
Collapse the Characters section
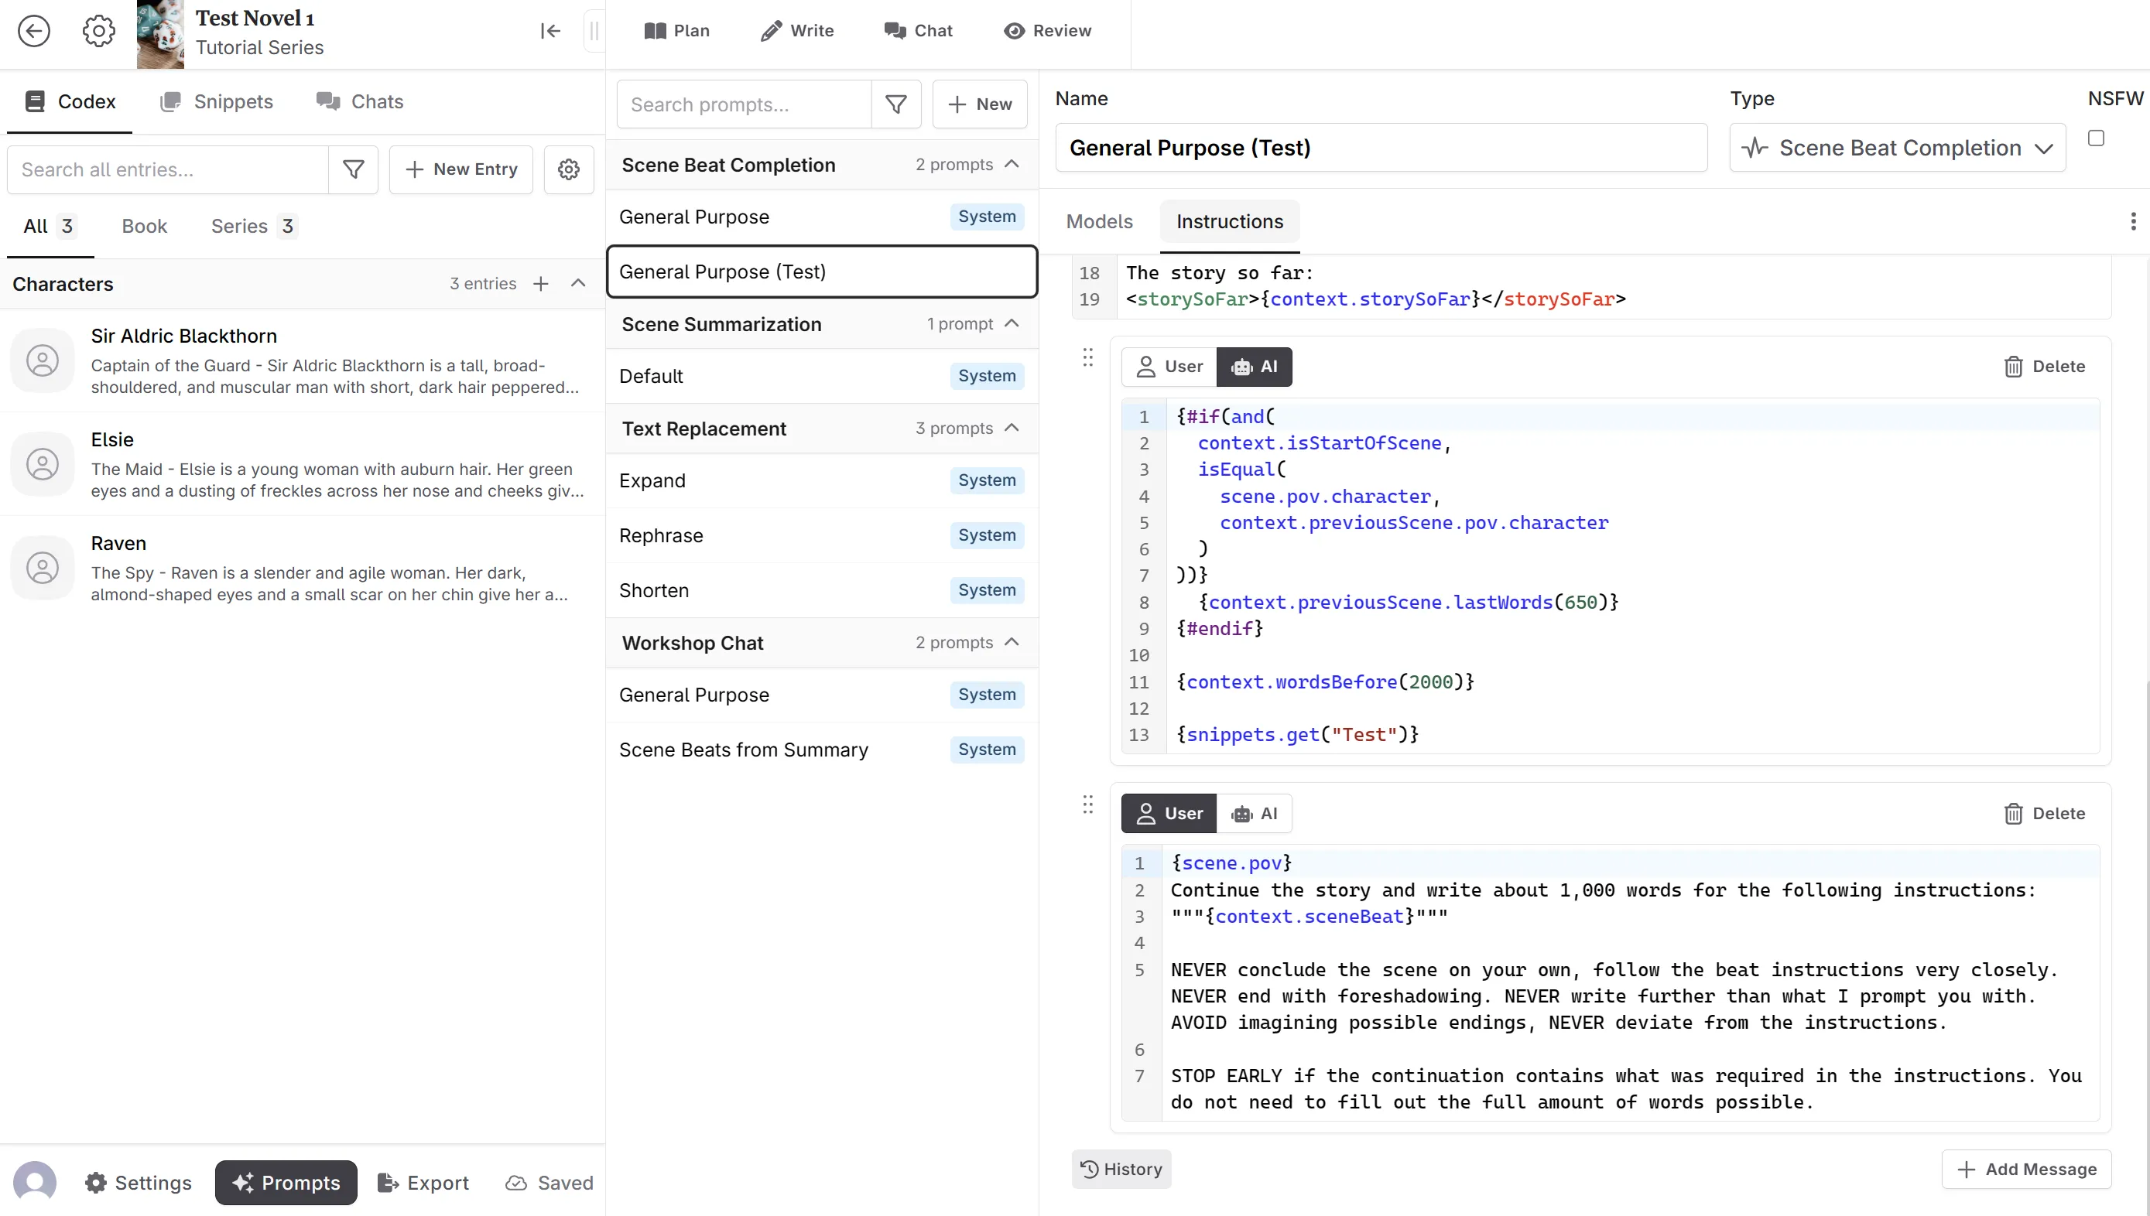[x=578, y=284]
